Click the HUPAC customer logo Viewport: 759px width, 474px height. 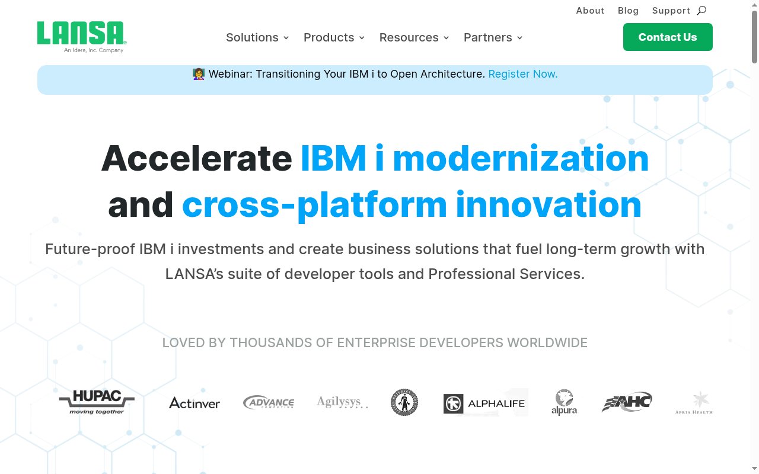pyautogui.click(x=97, y=402)
